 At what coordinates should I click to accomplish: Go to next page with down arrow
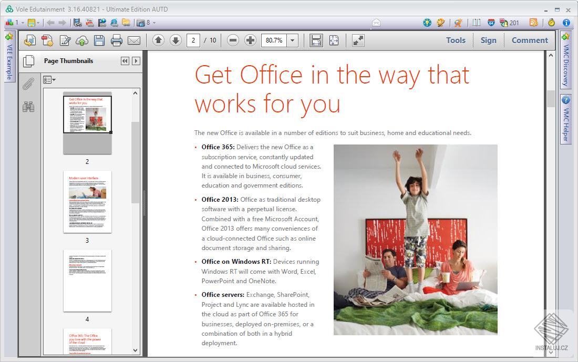coord(176,40)
